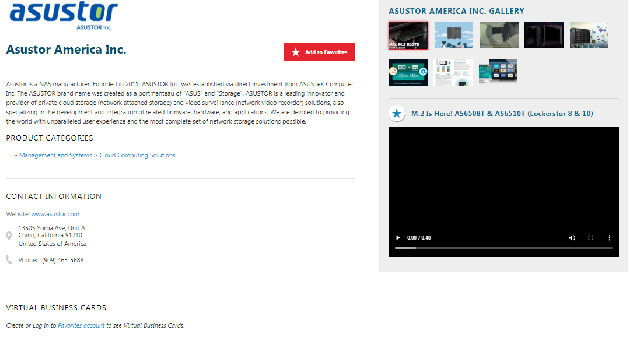
Task: Play the video
Action: click(398, 238)
